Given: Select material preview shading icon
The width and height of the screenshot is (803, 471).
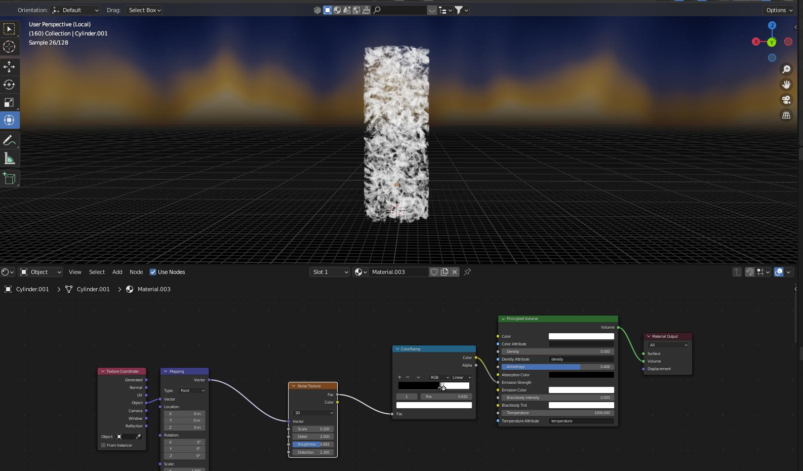Looking at the screenshot, I should tap(347, 10).
